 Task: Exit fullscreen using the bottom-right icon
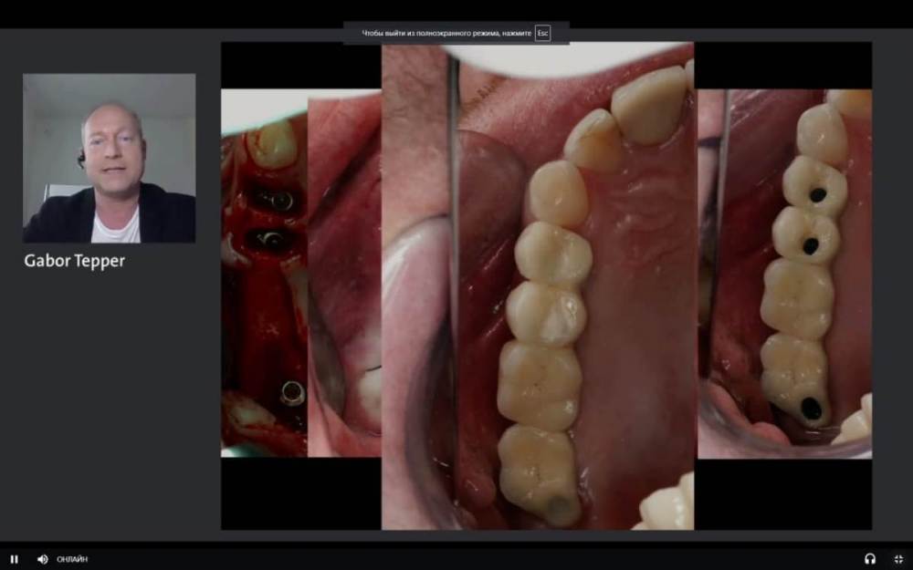[x=898, y=559]
